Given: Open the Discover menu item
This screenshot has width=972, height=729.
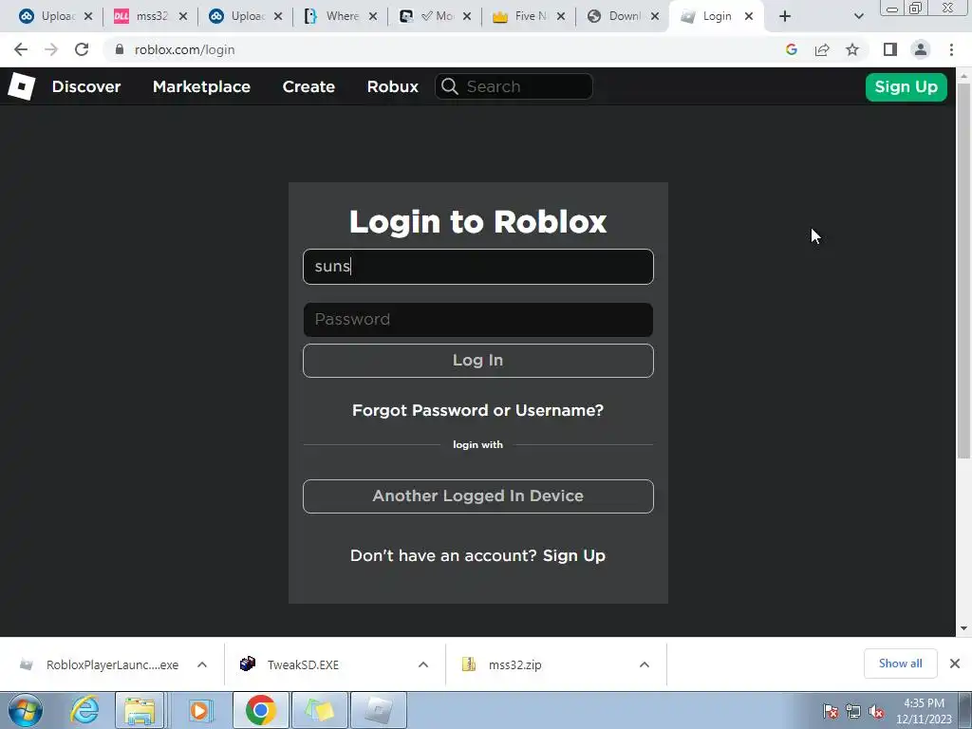Looking at the screenshot, I should pos(86,86).
